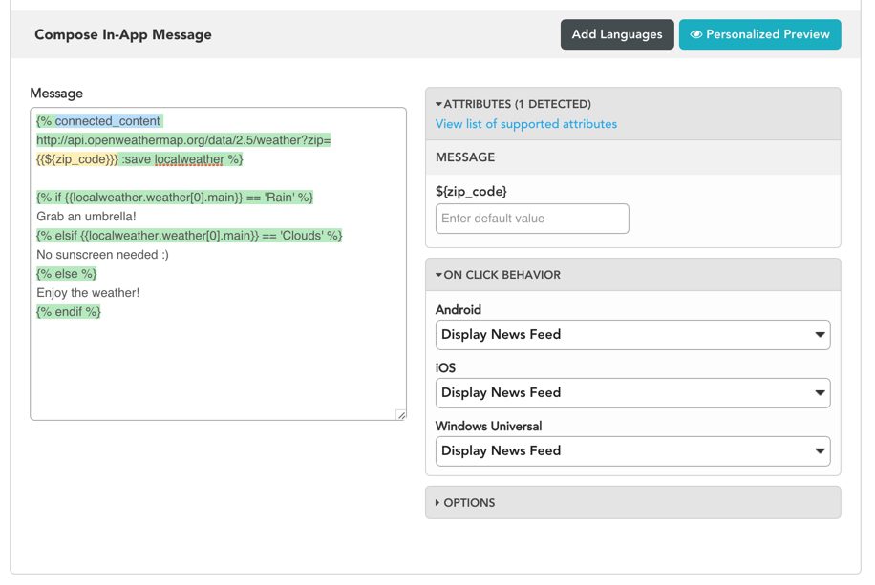Click the highlighted connected_content keyword
Screen dimensions: 875x585
coord(108,121)
